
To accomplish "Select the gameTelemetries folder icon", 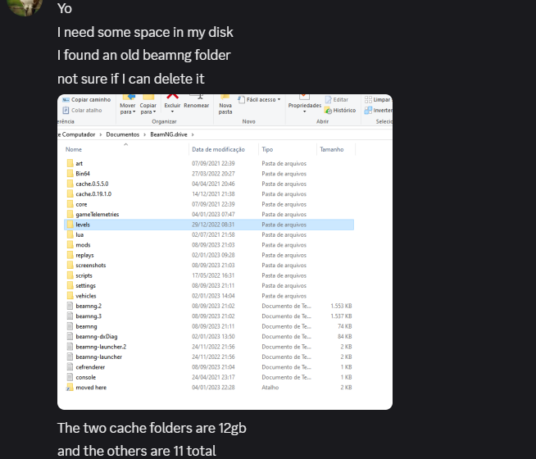I will click(70, 214).
